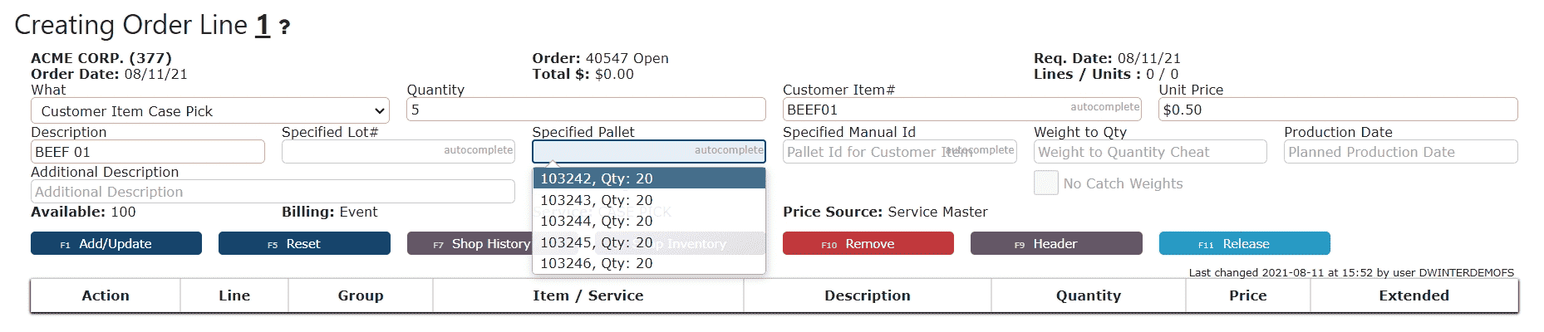Release the order with F11 button
Screen dimensions: 1544x332
coord(1244,243)
